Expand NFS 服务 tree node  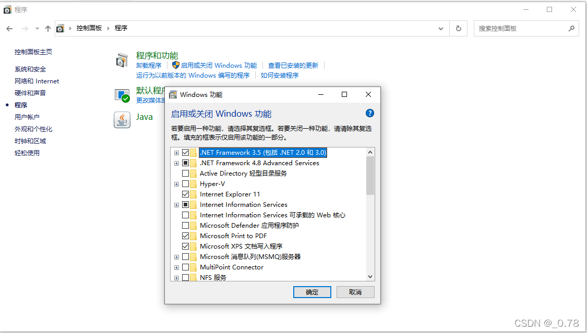[x=176, y=278]
